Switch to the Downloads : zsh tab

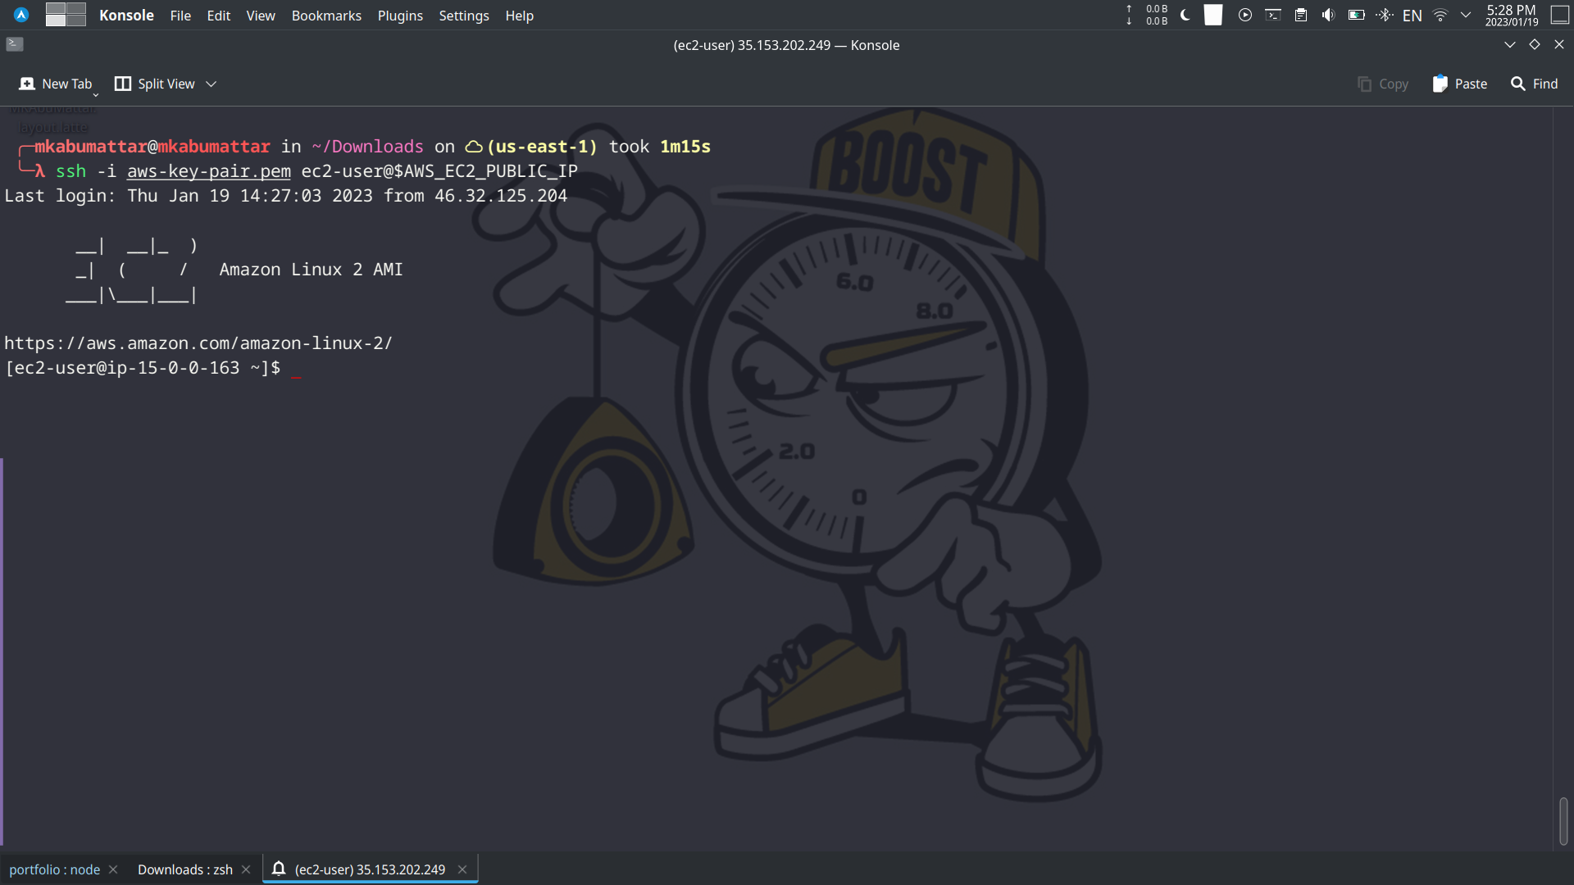[184, 869]
